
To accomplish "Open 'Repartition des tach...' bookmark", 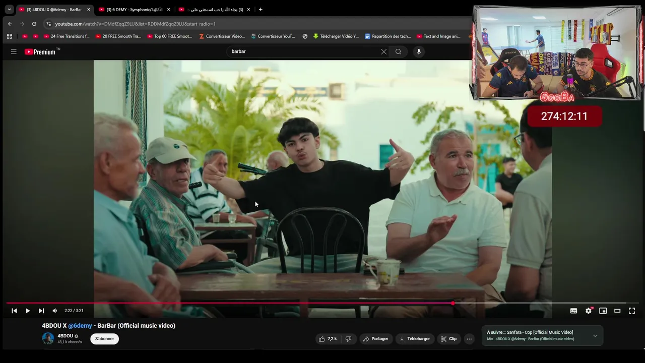I will (388, 36).
